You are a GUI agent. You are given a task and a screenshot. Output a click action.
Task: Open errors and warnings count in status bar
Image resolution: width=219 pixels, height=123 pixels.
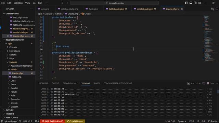[28, 121]
